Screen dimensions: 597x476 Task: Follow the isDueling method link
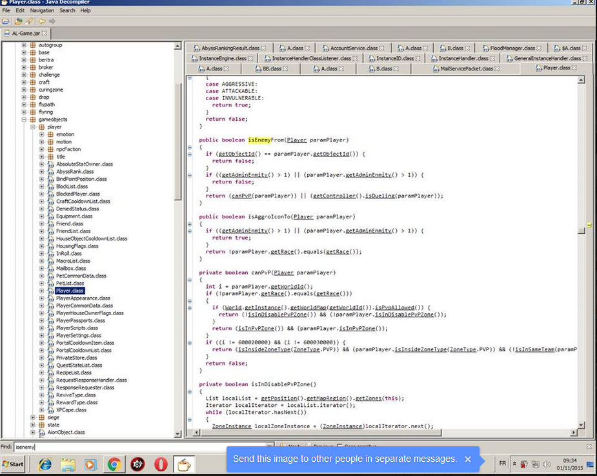(x=379, y=196)
